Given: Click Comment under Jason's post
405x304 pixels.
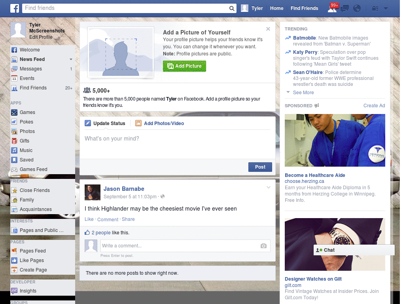Looking at the screenshot, I should [108, 219].
